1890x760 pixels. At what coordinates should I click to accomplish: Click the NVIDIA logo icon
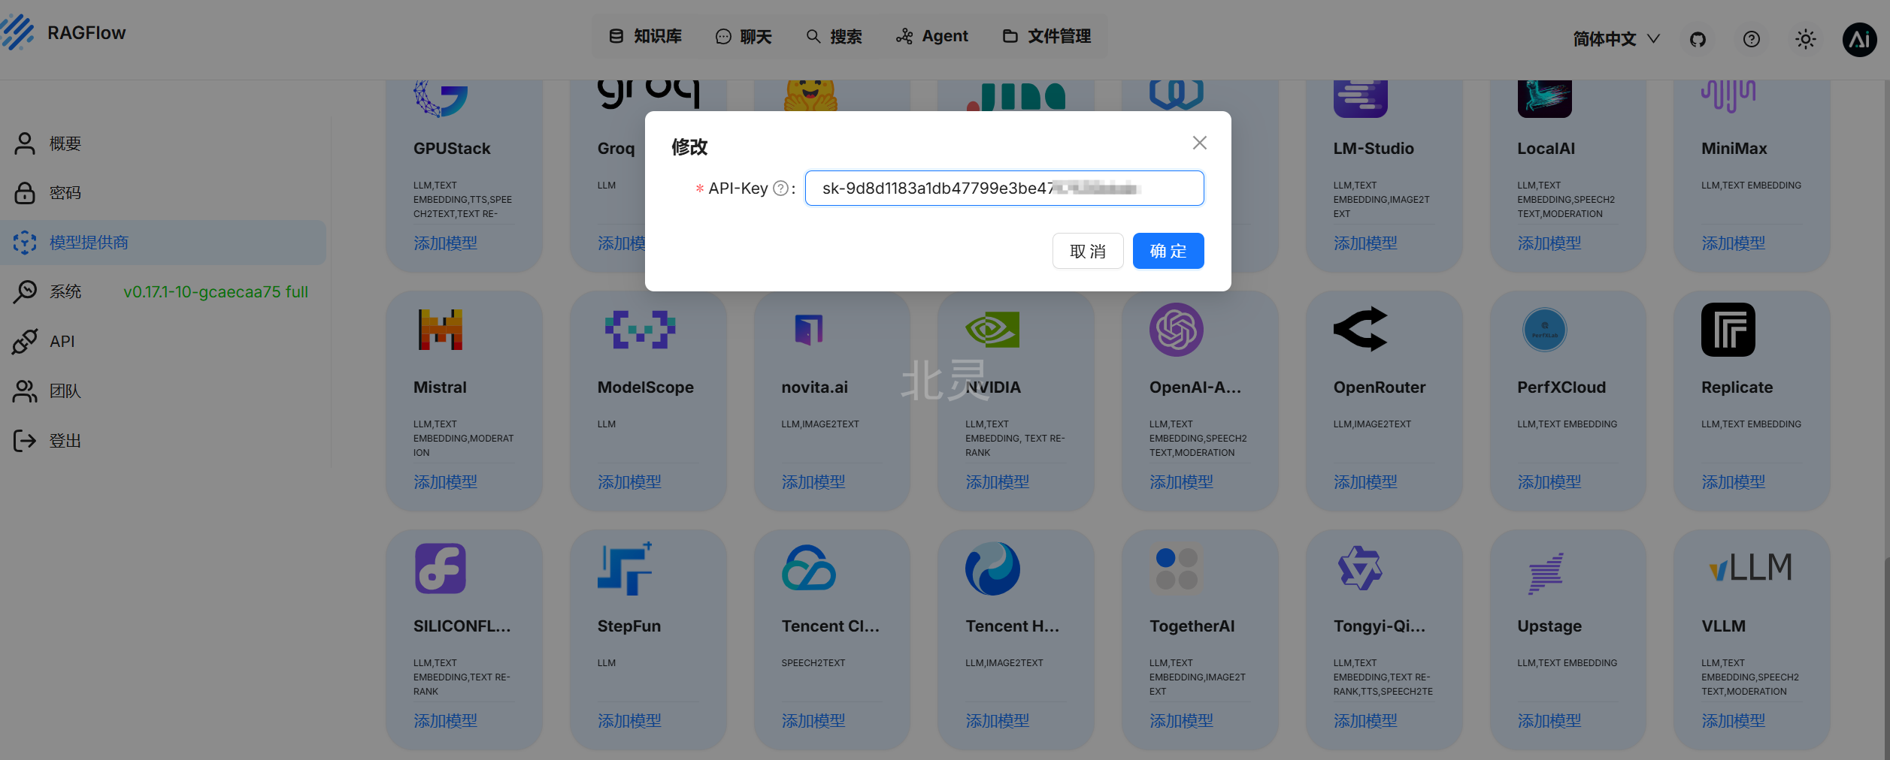pyautogui.click(x=992, y=330)
